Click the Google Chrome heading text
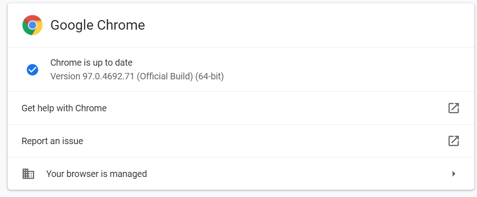 coord(98,25)
